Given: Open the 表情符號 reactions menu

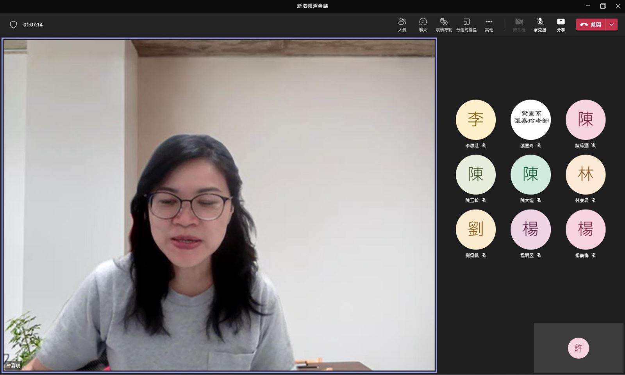Looking at the screenshot, I should pyautogui.click(x=443, y=24).
